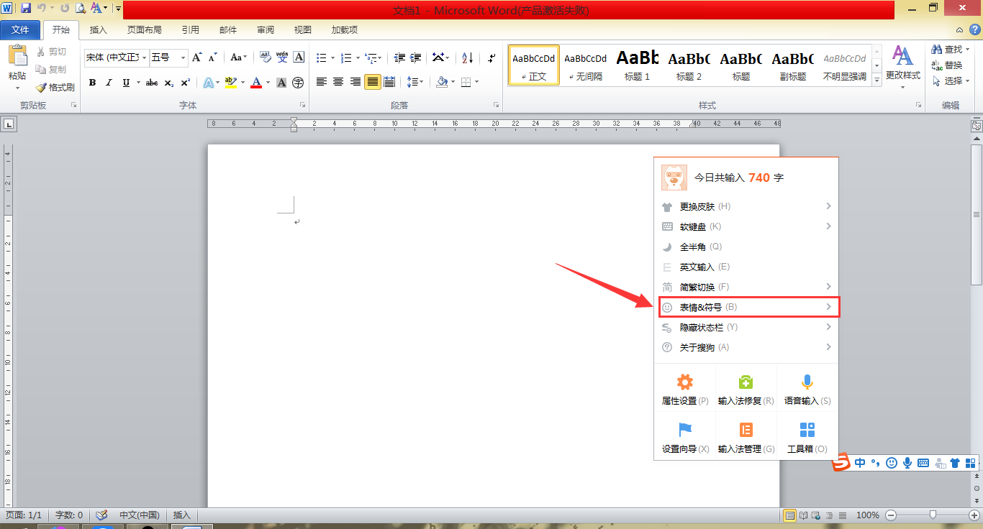Click the Sogou soft keyboard icon on status bar
Image resolution: width=983 pixels, height=529 pixels.
pos(923,463)
